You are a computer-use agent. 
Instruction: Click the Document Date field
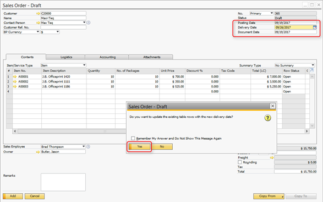295,32
